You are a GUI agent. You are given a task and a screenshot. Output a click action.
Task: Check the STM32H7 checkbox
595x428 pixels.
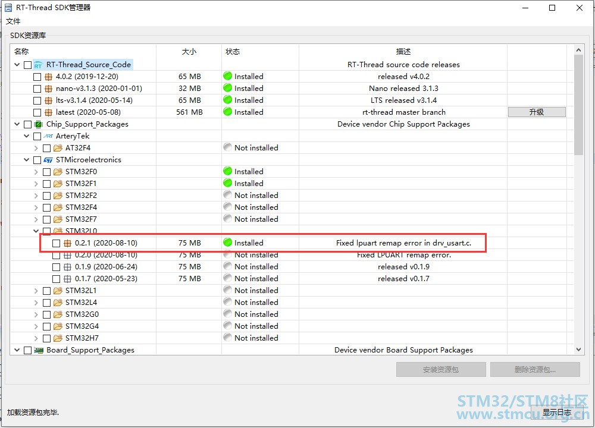point(46,338)
